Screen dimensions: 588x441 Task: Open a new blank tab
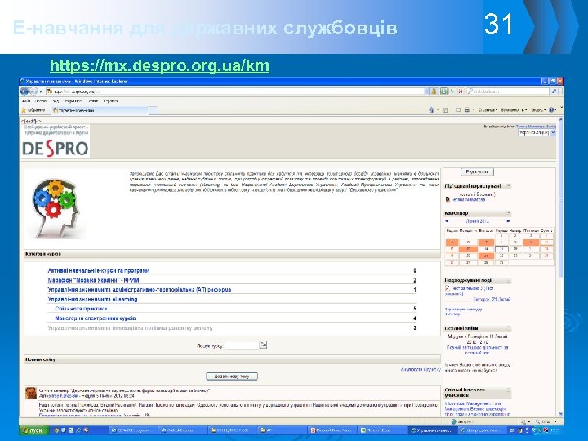click(153, 110)
